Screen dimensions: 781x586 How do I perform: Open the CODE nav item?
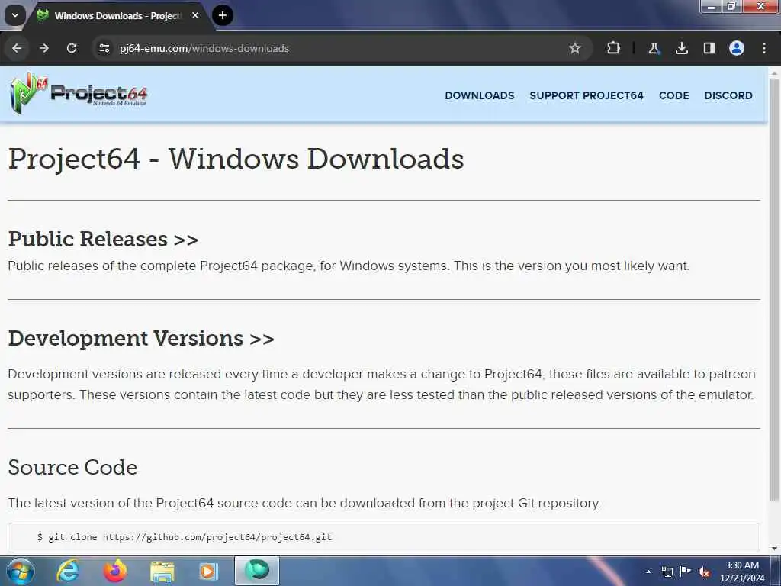674,95
